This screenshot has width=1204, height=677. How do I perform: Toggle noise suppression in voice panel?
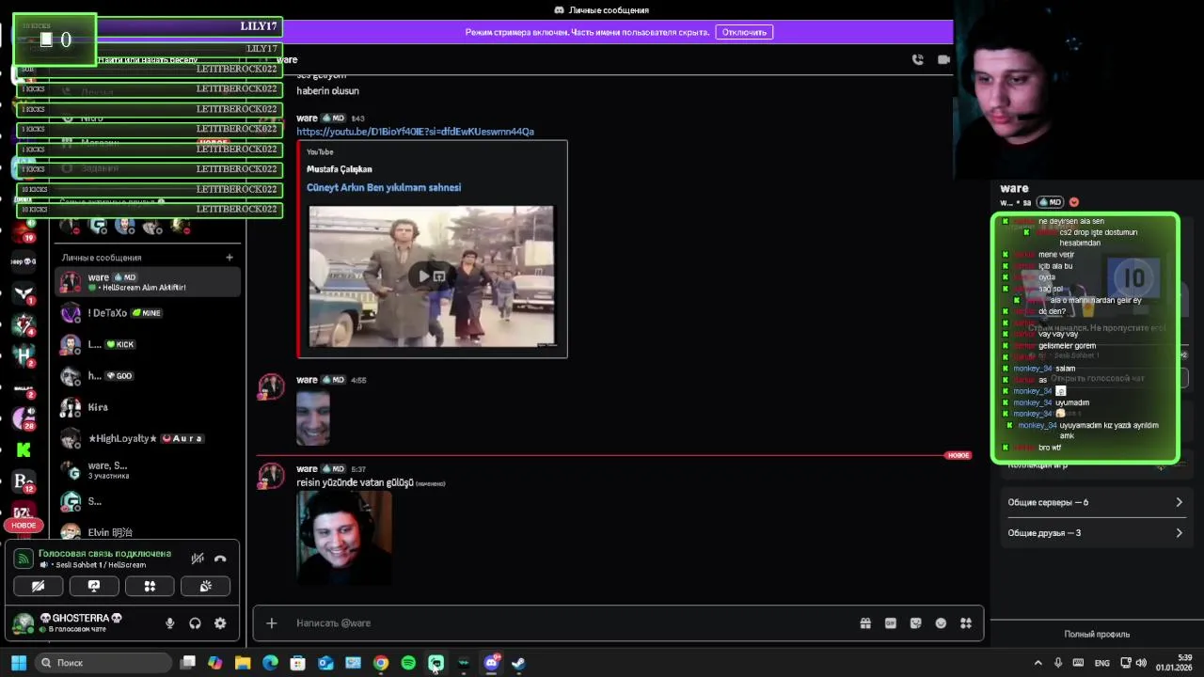(x=198, y=559)
